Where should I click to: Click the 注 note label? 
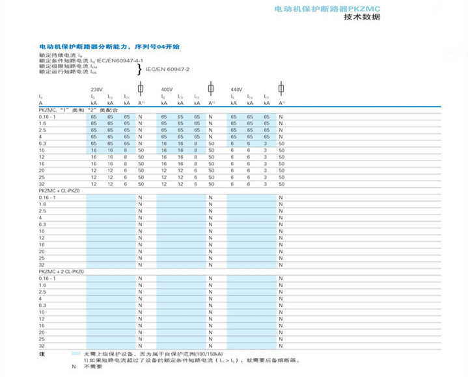coord(41,354)
